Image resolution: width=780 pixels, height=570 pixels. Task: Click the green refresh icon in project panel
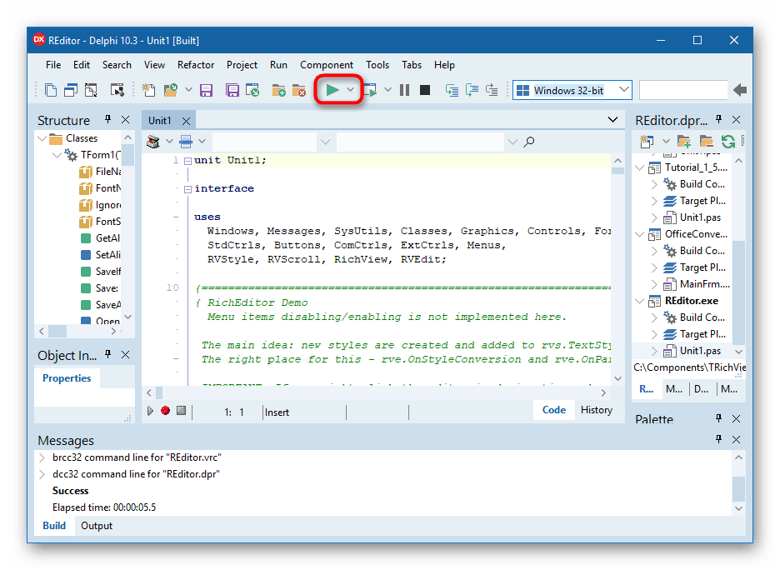point(728,142)
